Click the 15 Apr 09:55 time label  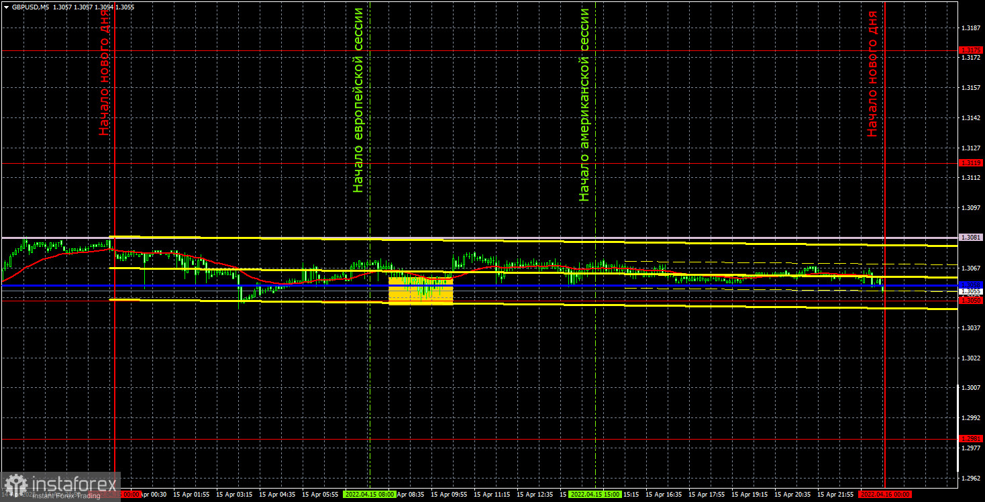[450, 494]
